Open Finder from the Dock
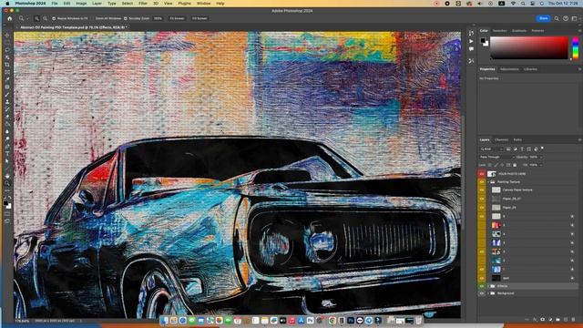 click(x=165, y=320)
